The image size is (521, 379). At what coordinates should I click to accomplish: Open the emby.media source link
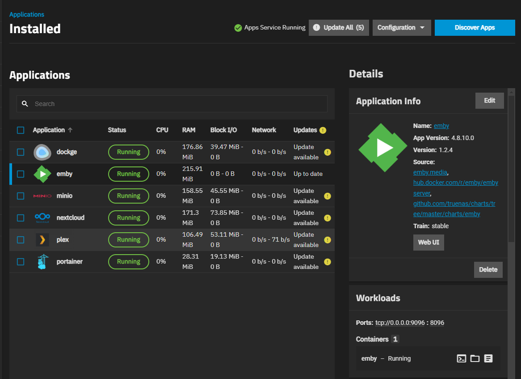(430, 172)
